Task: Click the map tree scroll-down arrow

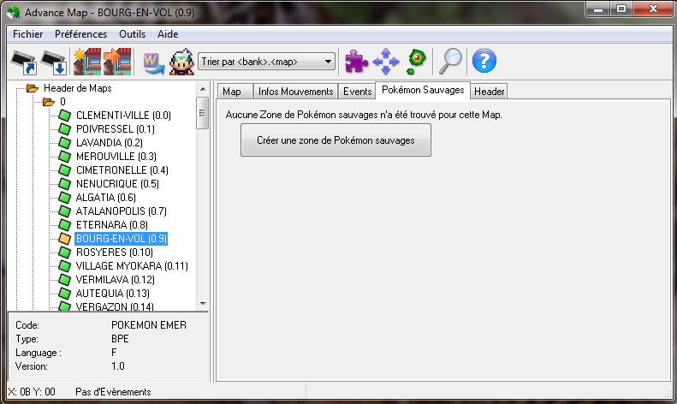Action: click(203, 303)
